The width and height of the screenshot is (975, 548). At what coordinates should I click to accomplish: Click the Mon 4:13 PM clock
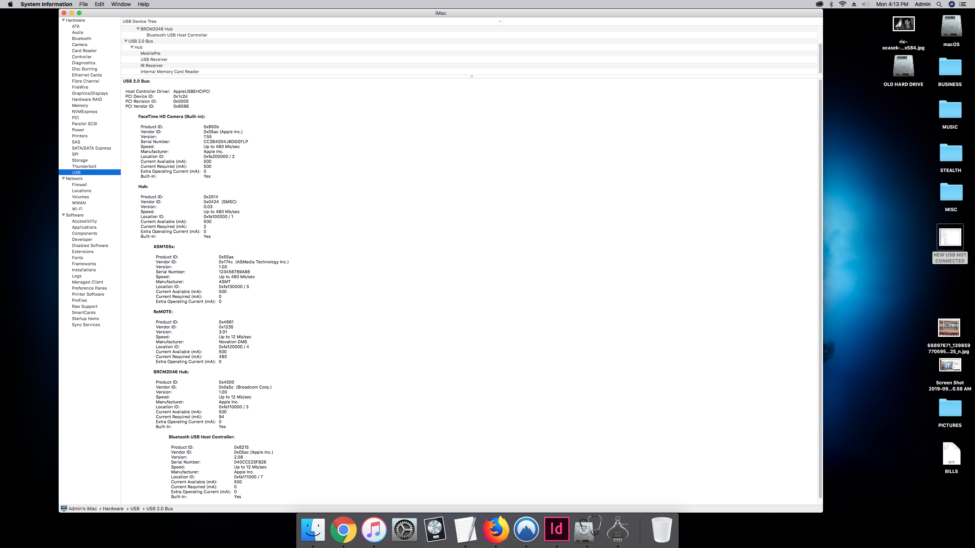point(892,4)
